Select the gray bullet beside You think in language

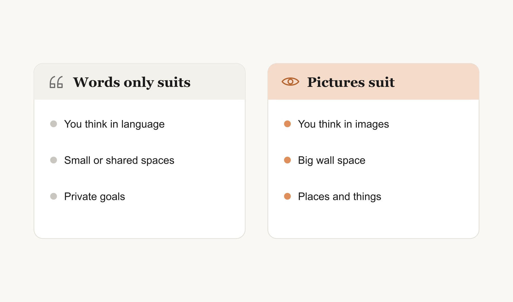[x=53, y=124]
